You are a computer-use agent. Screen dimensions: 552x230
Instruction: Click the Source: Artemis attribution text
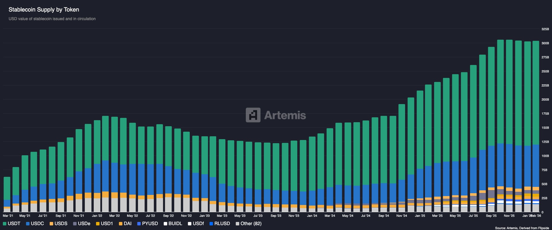[522, 228]
